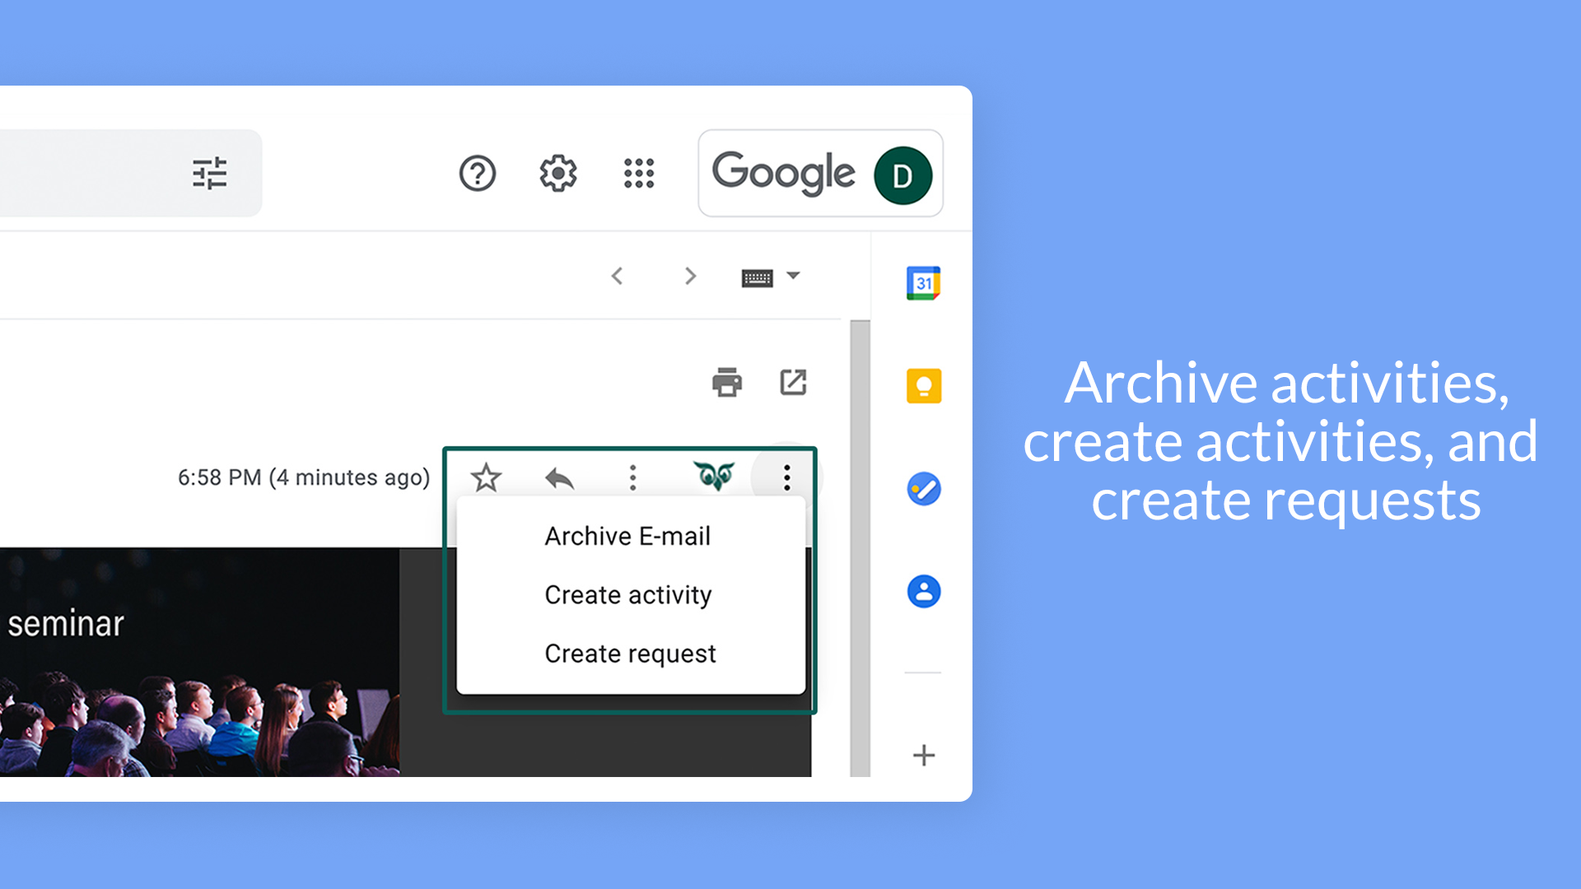This screenshot has height=889, width=1581.
Task: Select Archive E-mail from the menu
Action: (x=627, y=536)
